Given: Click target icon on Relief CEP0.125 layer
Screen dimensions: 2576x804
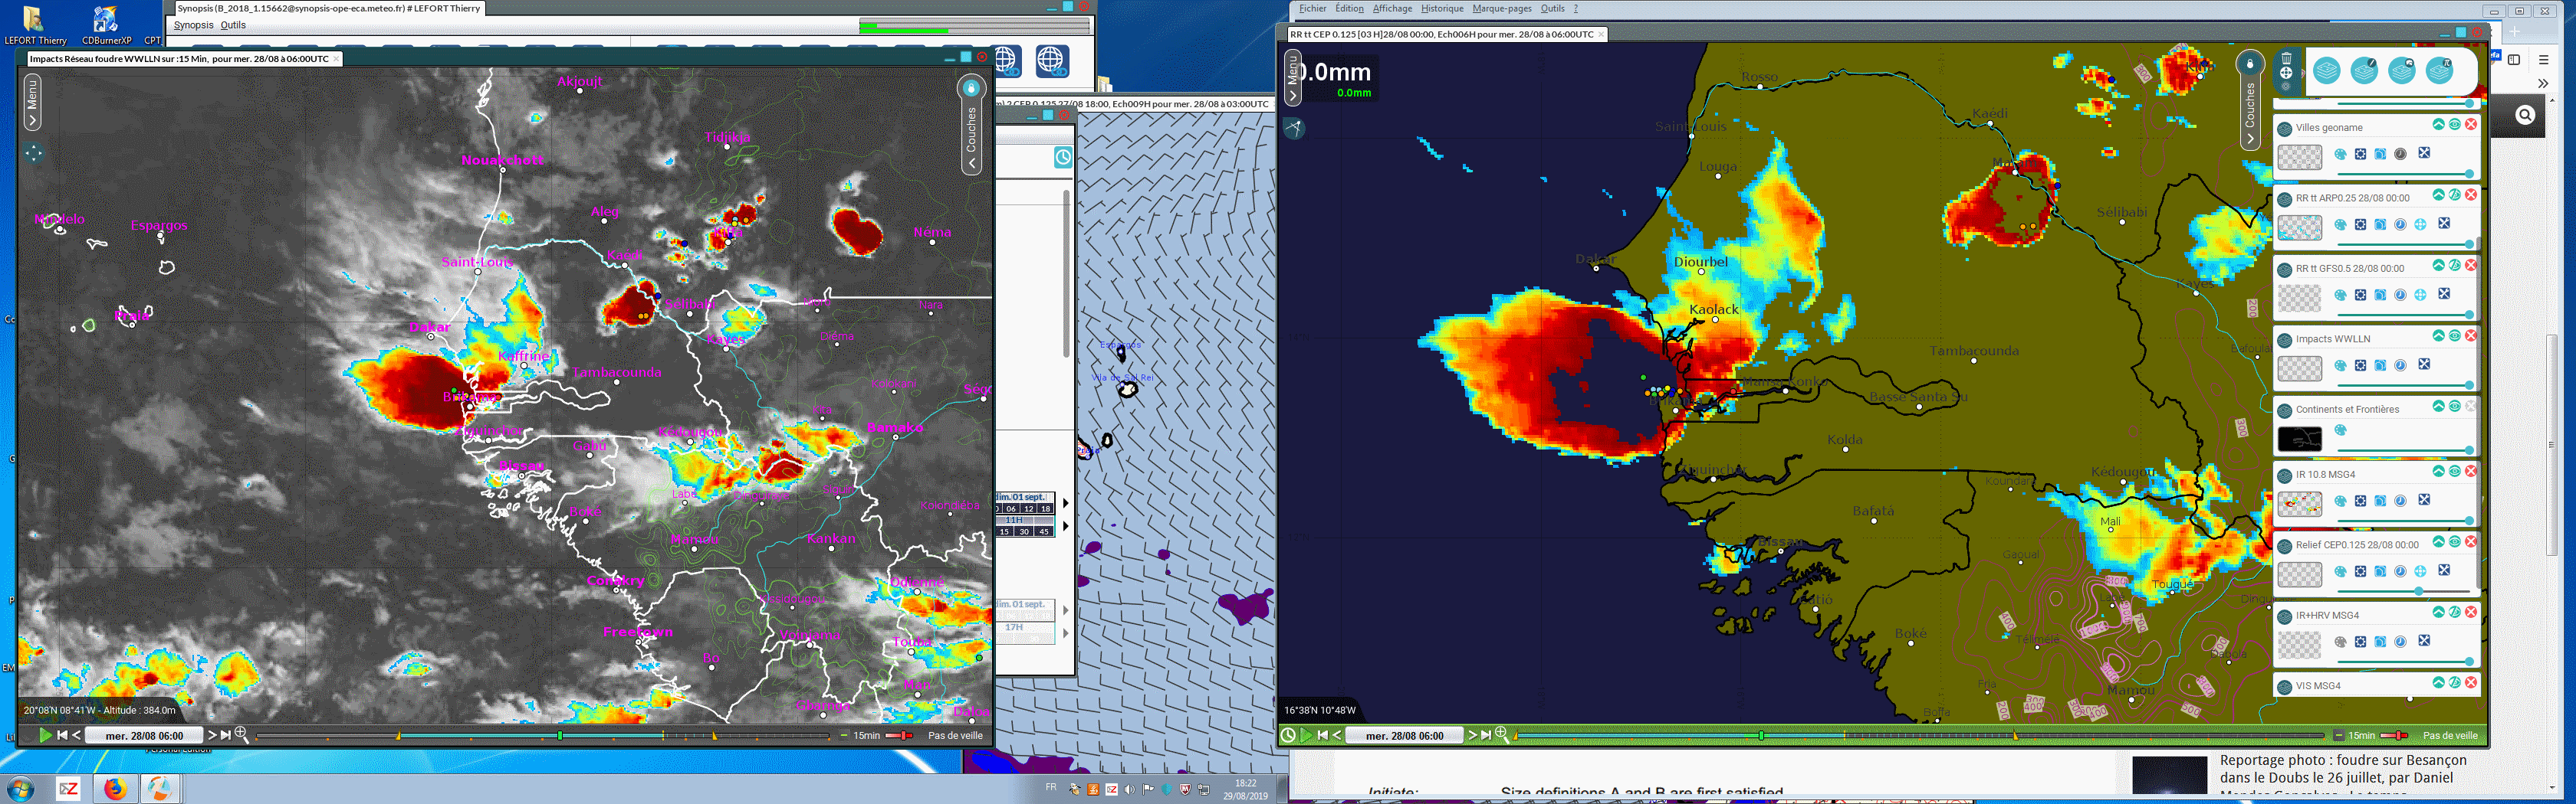Looking at the screenshot, I should [x=2421, y=571].
